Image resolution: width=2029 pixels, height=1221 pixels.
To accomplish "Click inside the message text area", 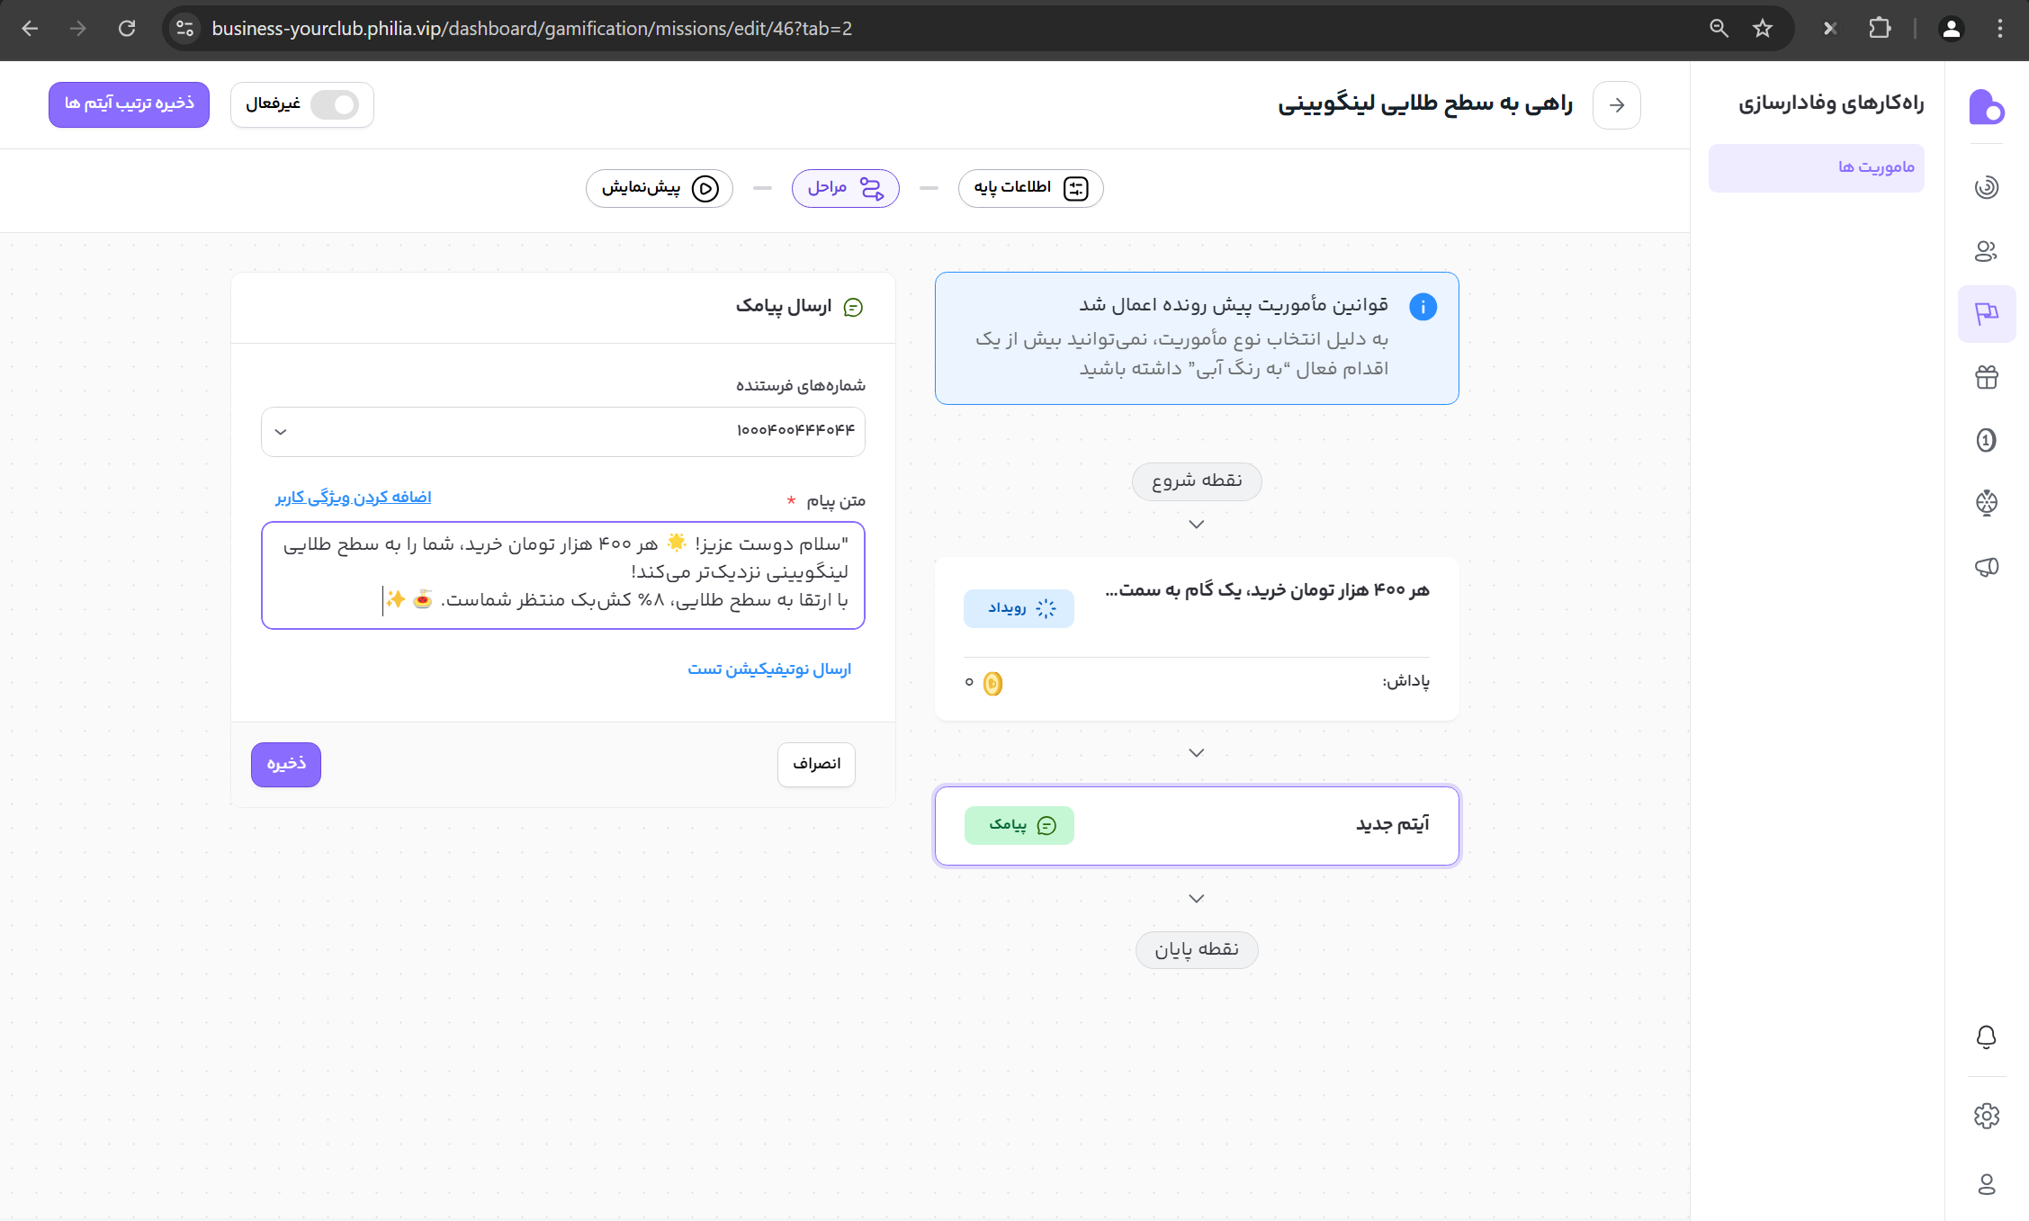I will pos(562,574).
